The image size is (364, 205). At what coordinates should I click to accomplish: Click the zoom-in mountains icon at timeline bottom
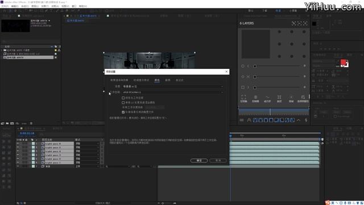point(175,203)
